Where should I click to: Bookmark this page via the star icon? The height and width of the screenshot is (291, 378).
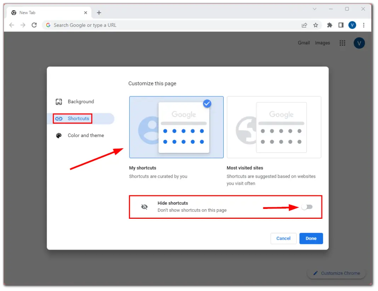click(x=315, y=25)
